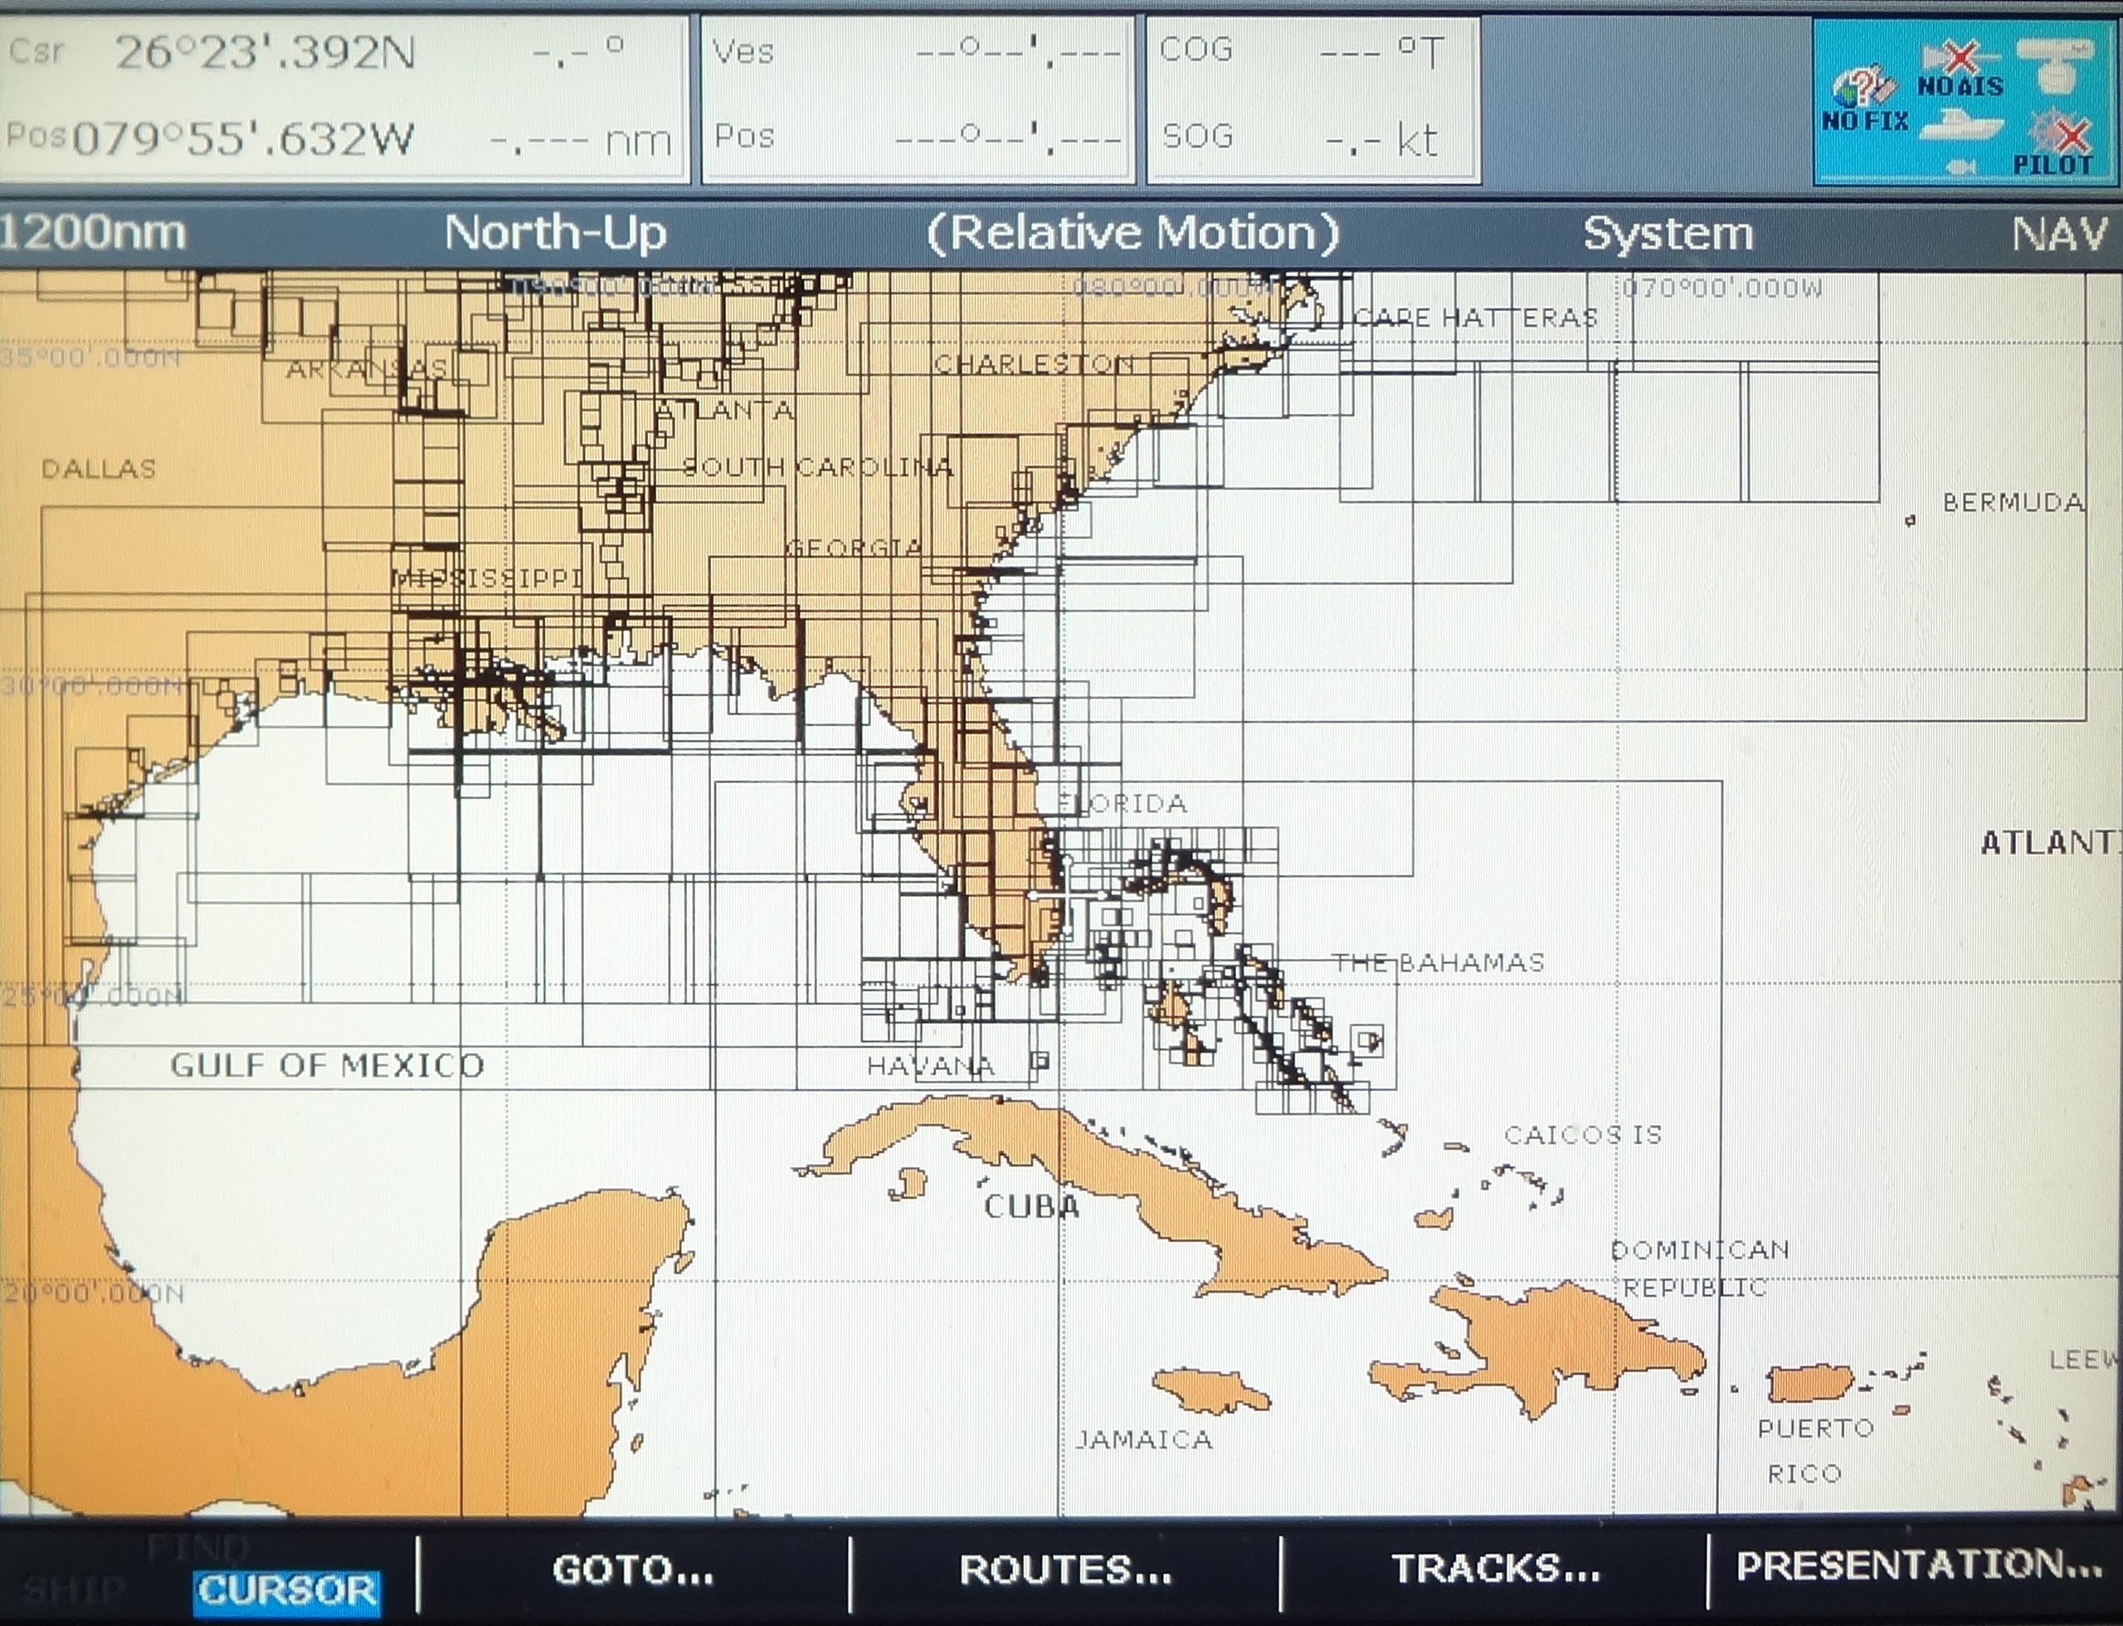This screenshot has height=1626, width=2123.
Task: Select the NO AIS status indicator icon
Action: (x=1960, y=58)
